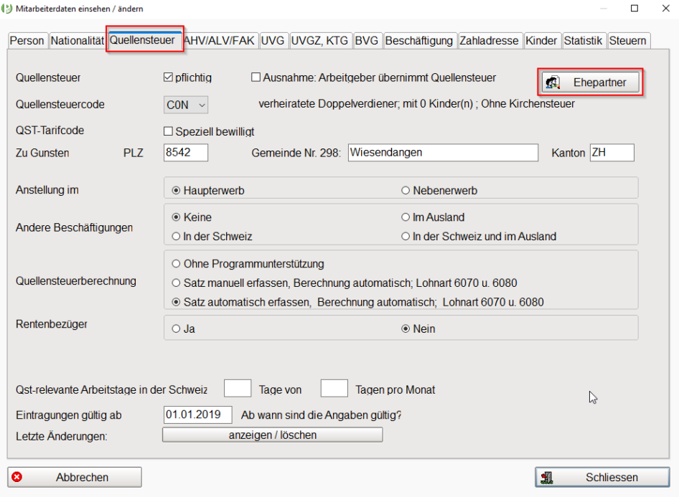
Task: Select Satz manuell erfassen option
Action: (x=177, y=283)
